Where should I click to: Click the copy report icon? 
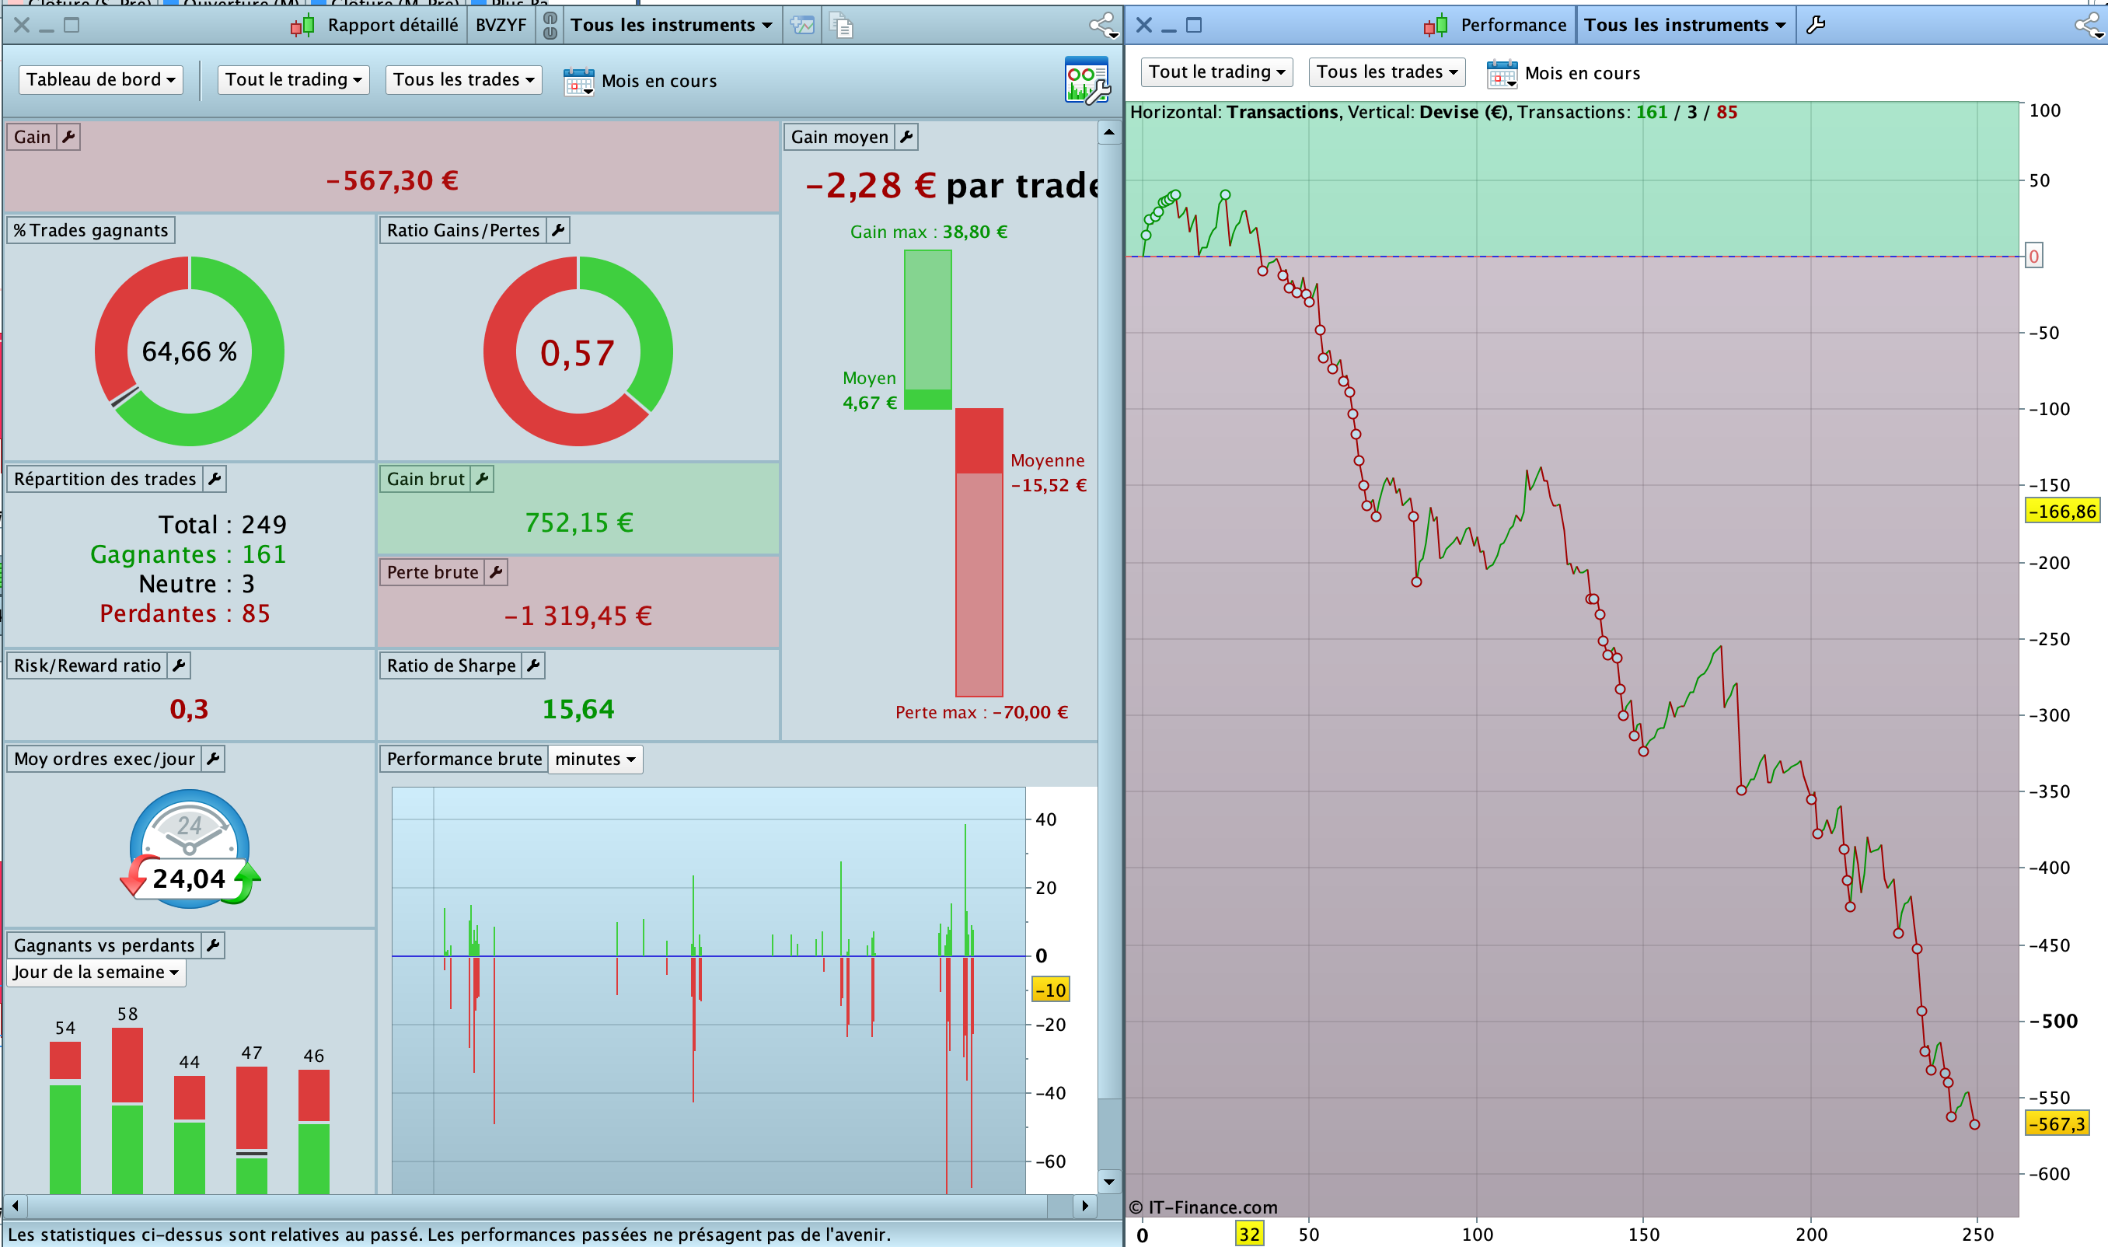tap(841, 25)
